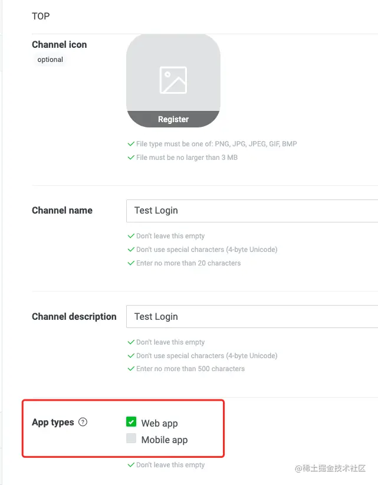Click the 'Channel icon' label
The image size is (378, 485).
60,44
